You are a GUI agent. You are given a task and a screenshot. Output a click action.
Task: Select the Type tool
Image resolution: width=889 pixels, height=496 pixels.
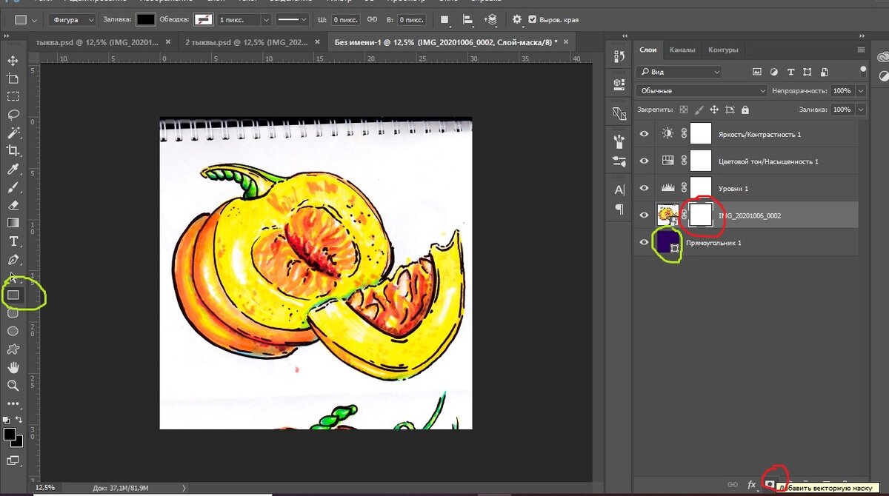13,241
